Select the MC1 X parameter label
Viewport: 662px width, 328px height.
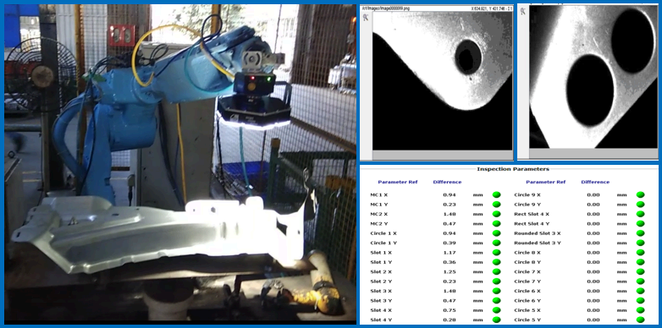pos(378,194)
